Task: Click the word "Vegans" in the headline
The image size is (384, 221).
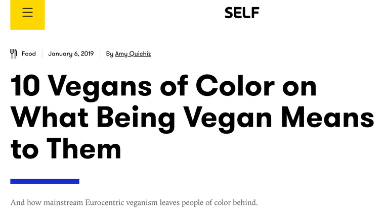Action: click(100, 87)
